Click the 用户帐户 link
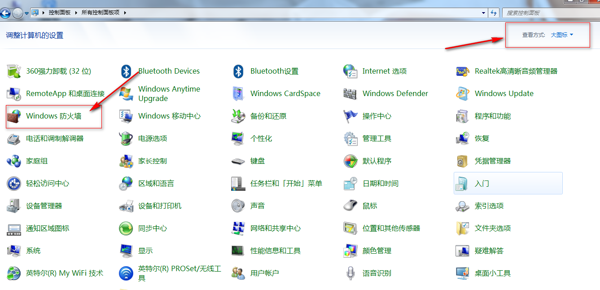Image resolution: width=600 pixels, height=290 pixels. [265, 273]
